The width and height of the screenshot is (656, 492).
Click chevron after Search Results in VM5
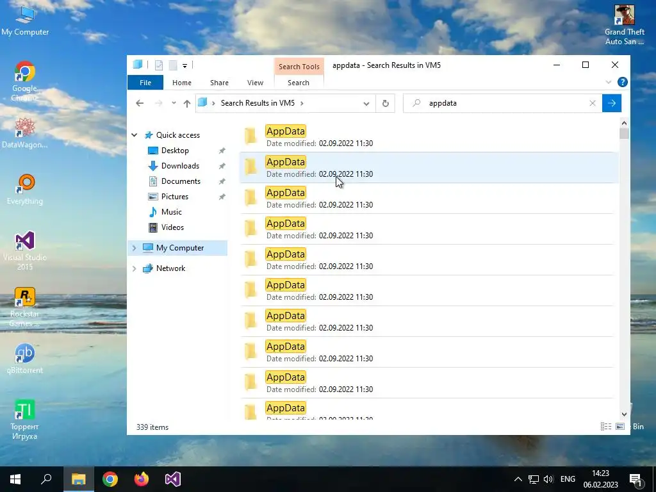302,103
